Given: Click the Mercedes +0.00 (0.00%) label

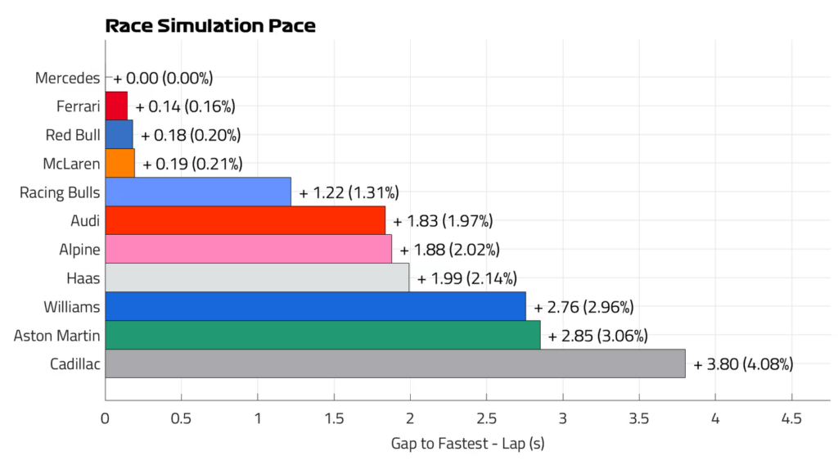Looking at the screenshot, I should coord(163,79).
